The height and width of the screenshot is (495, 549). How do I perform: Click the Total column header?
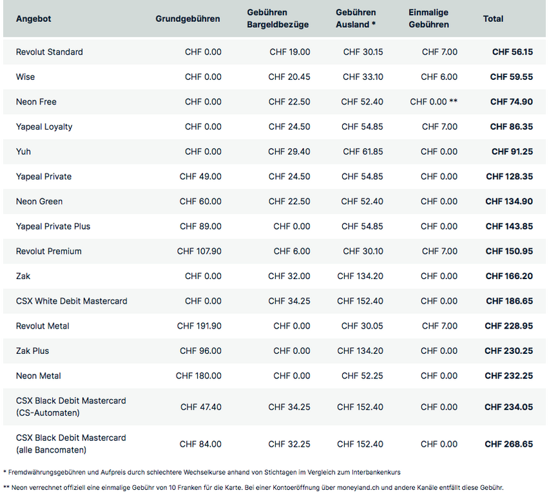(493, 19)
